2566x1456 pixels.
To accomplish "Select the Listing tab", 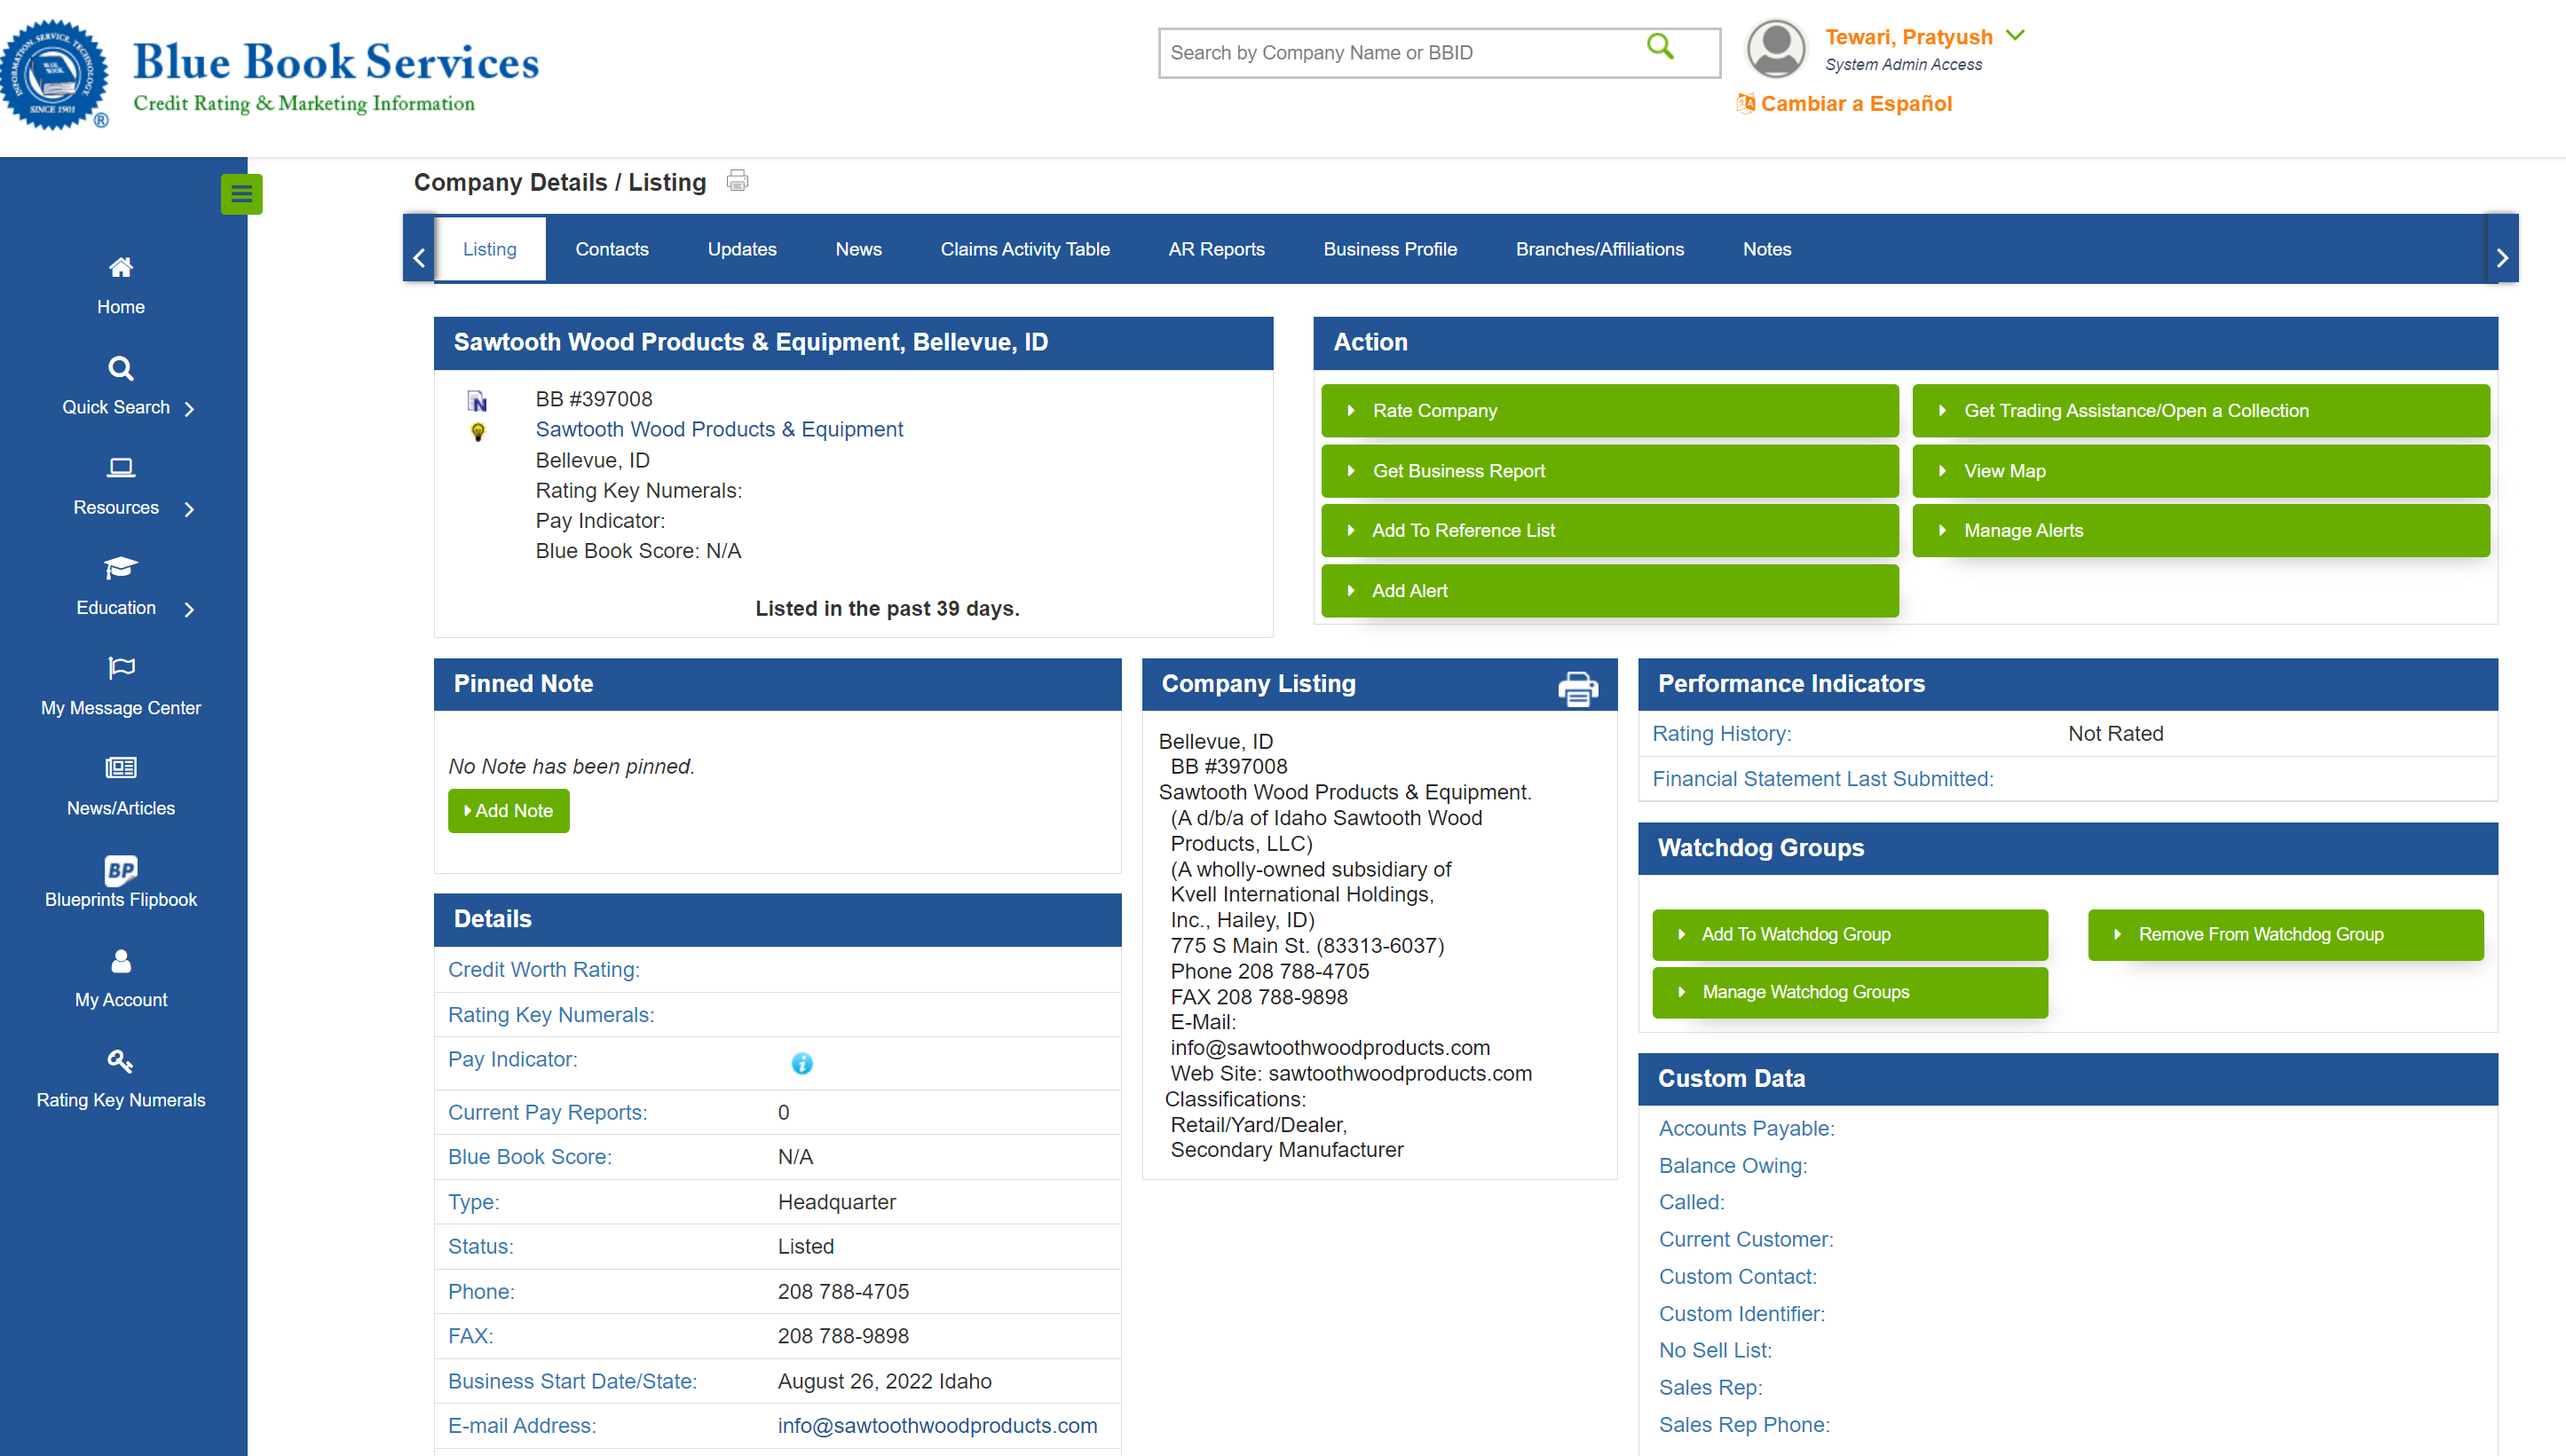I will coord(490,249).
